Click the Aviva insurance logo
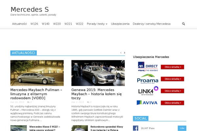Image resolution: width=197 pixels, height=131 pixels. coord(148,103)
